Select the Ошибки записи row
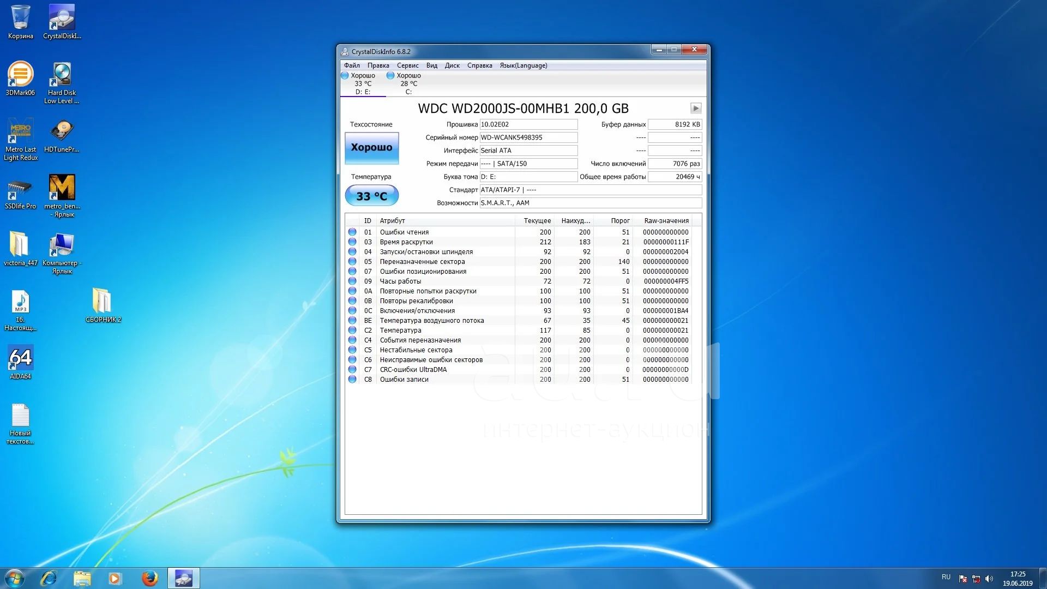This screenshot has width=1047, height=589. (519, 380)
